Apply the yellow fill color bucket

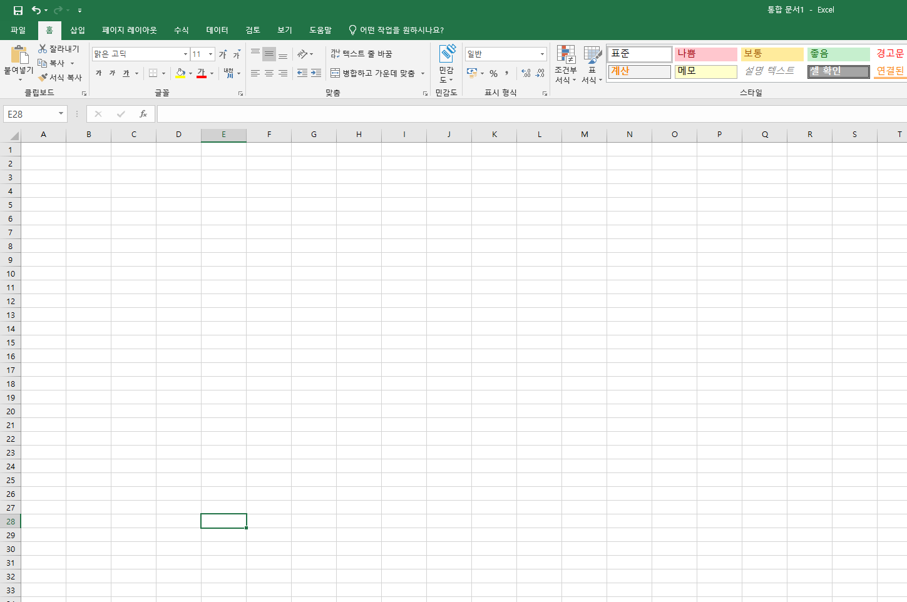(180, 73)
